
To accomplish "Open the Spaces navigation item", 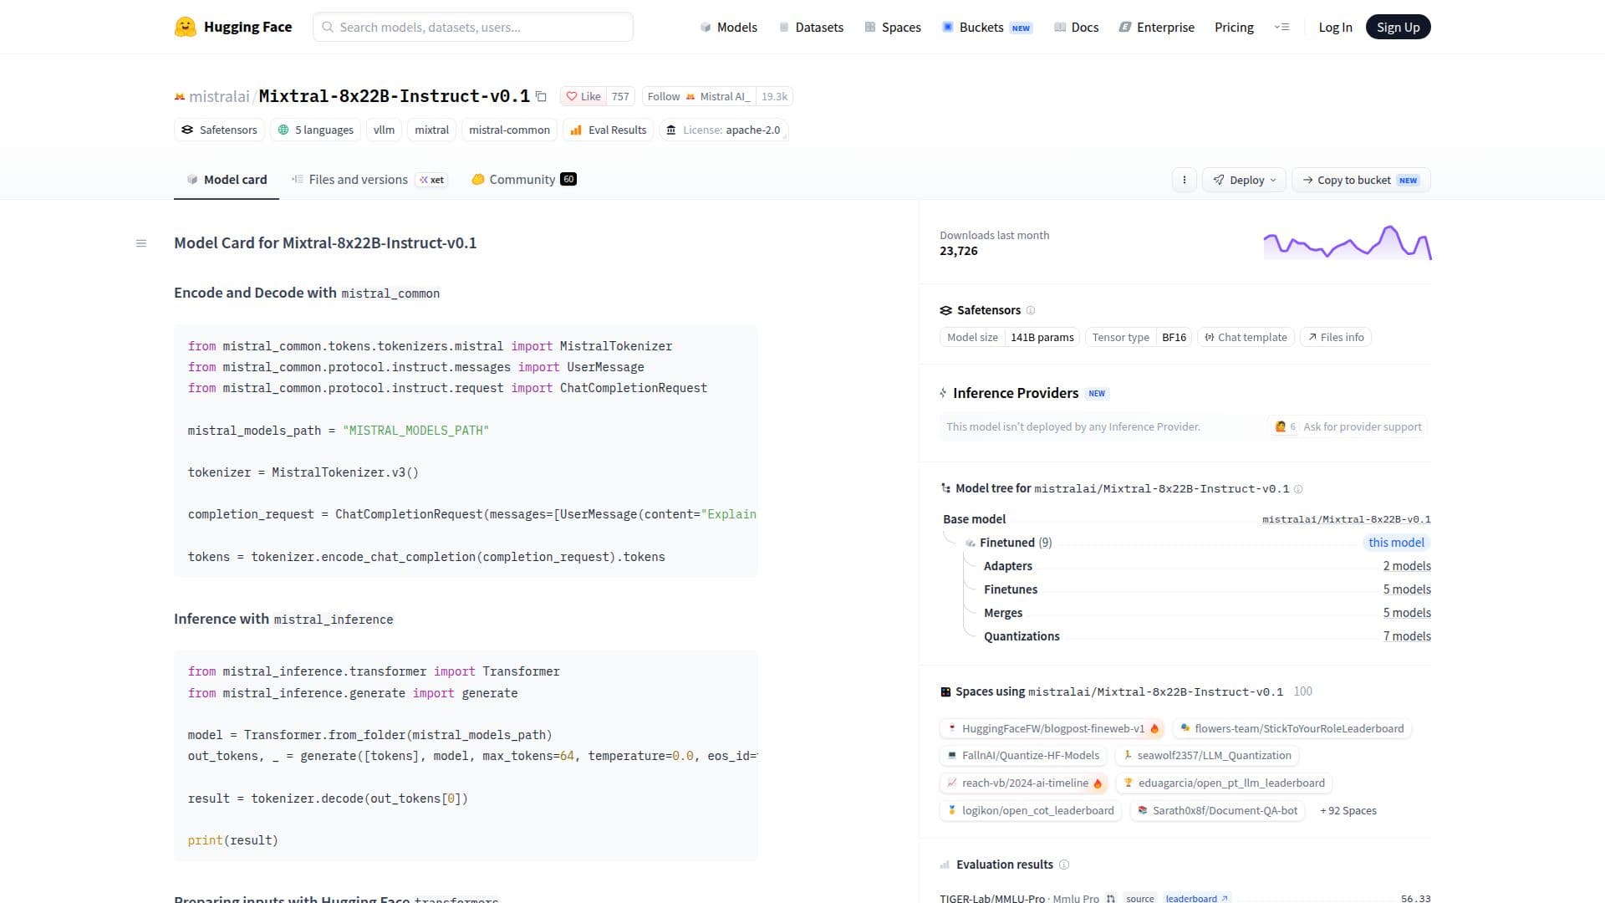I will [892, 27].
